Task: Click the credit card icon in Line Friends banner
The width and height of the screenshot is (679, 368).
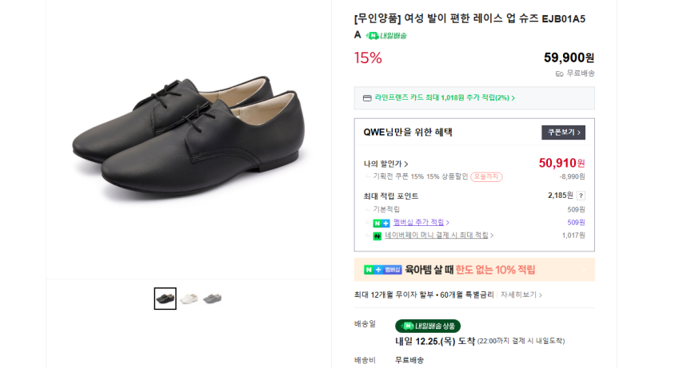Action: [367, 98]
